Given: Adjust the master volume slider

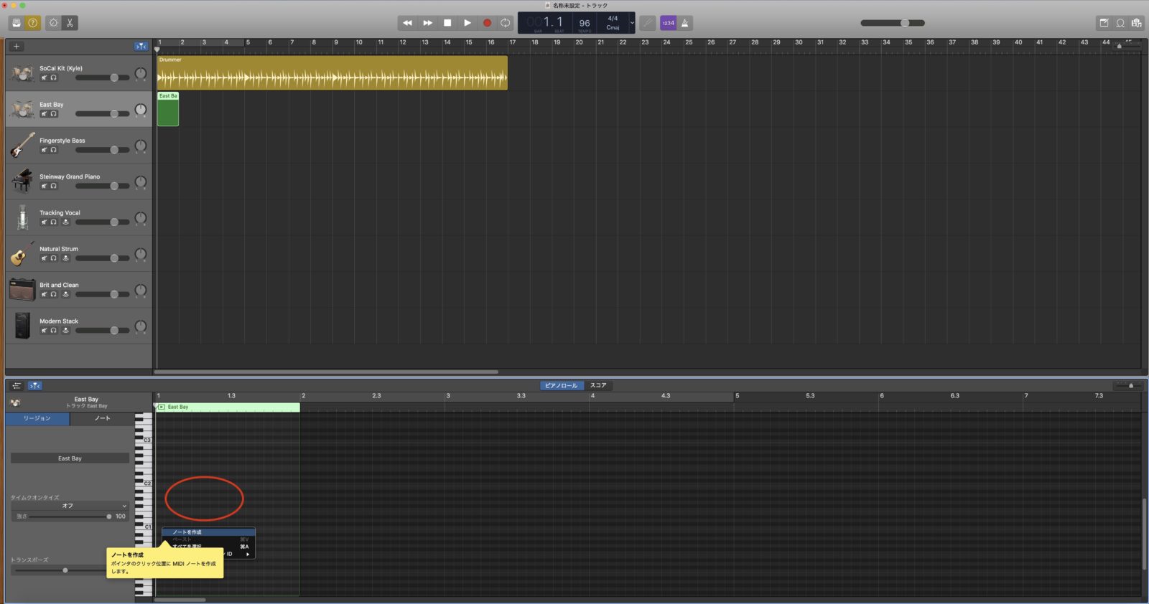Looking at the screenshot, I should click(x=904, y=23).
